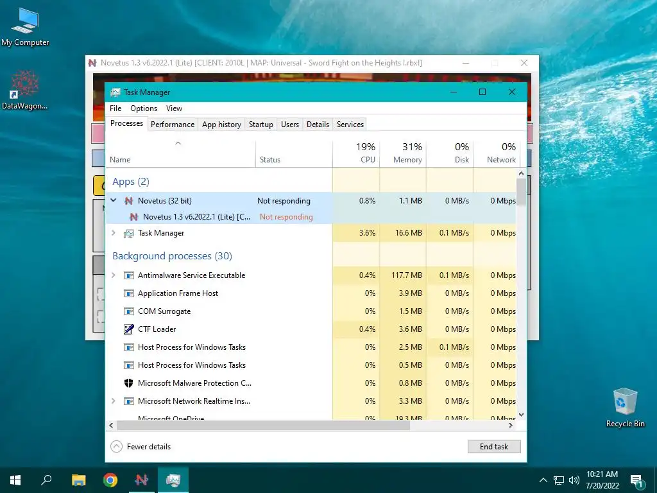This screenshot has width=657, height=493.
Task: Expand Microsoft Network Realtime Inspection group
Action: coord(113,401)
